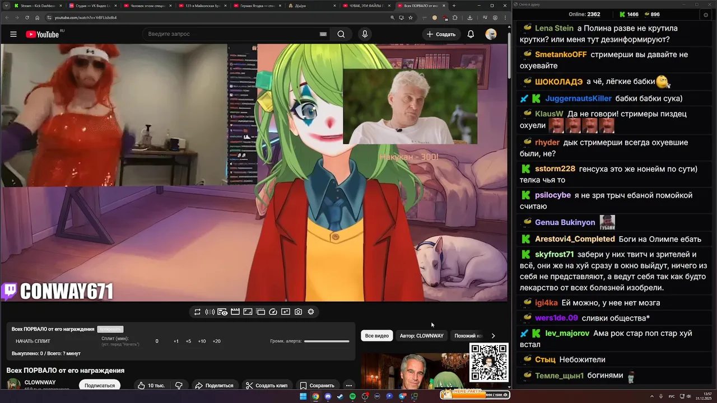
Task: Add +5 minutes to split
Action: point(188,341)
